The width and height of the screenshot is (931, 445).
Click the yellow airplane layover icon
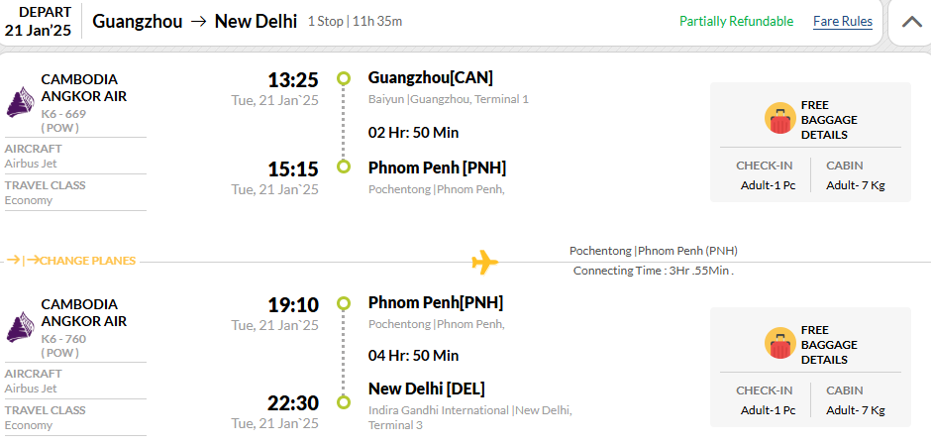pos(484,262)
